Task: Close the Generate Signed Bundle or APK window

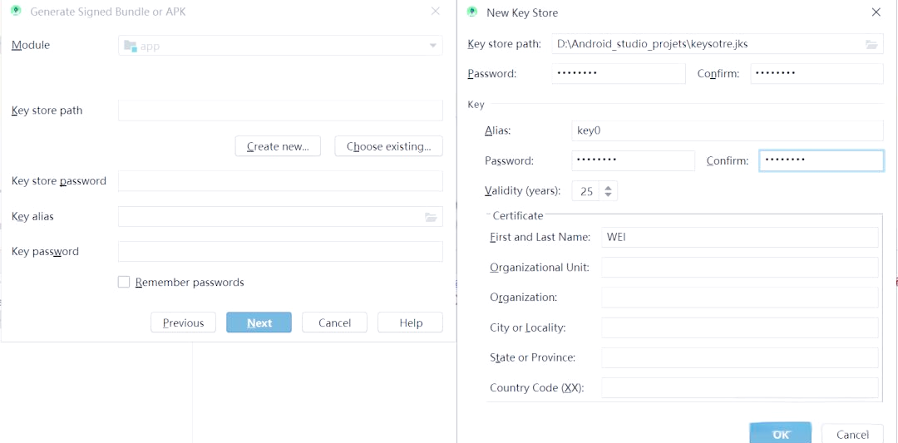Action: pos(435,11)
